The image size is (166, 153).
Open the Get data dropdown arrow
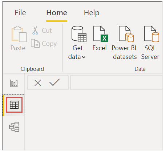point(84,57)
